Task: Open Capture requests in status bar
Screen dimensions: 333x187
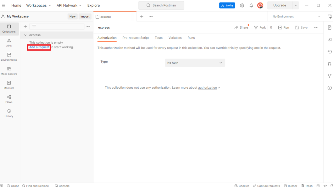Action: click(267, 185)
